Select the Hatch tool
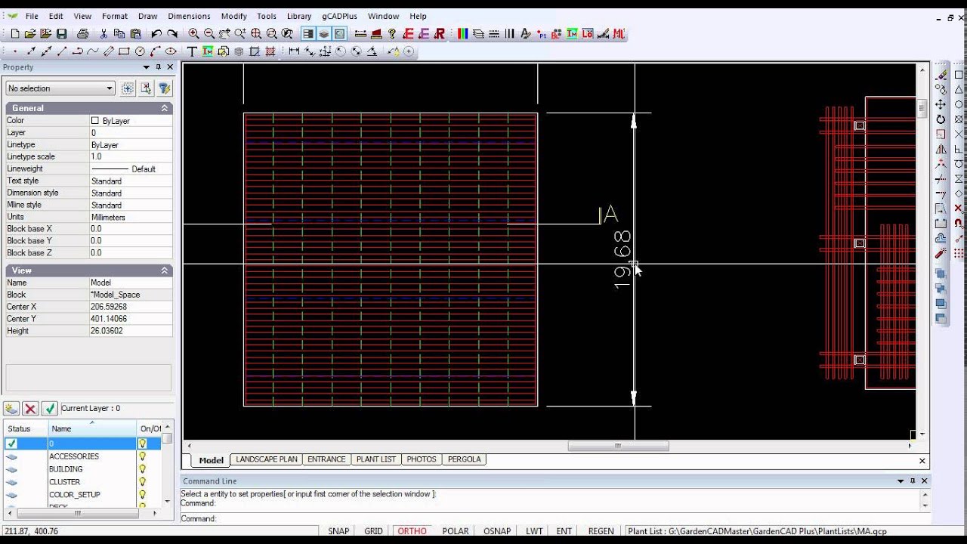This screenshot has height=544, width=967. tap(270, 51)
